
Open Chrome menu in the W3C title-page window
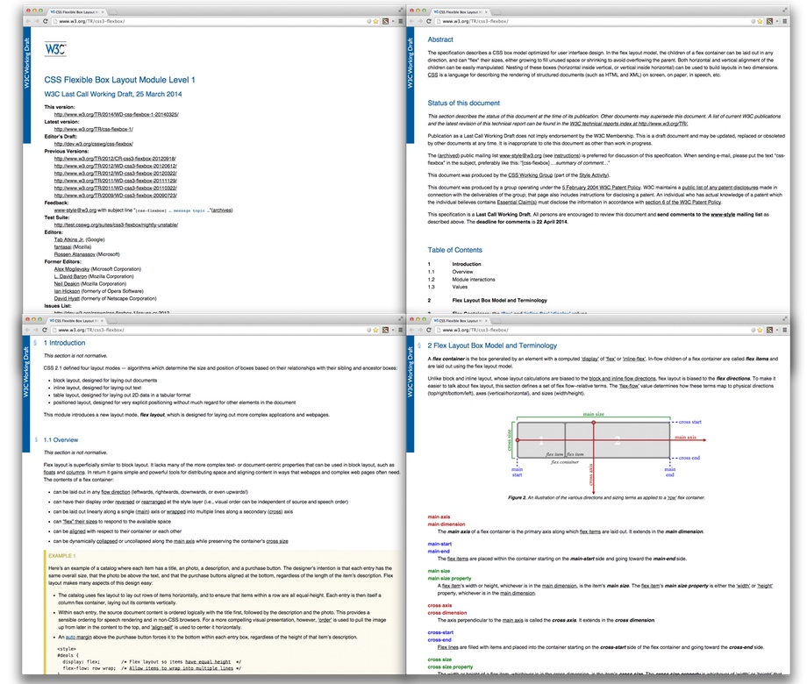point(400,21)
